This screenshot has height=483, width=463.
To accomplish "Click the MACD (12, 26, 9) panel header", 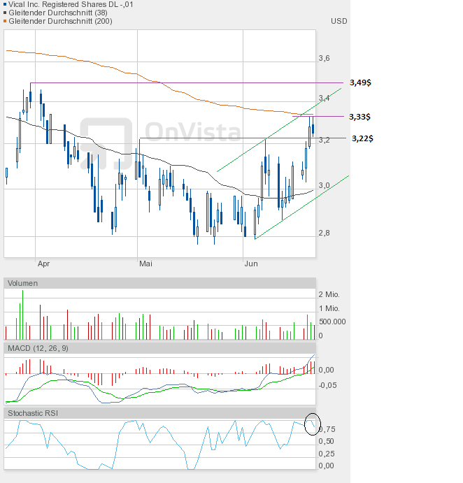I will coord(38,348).
